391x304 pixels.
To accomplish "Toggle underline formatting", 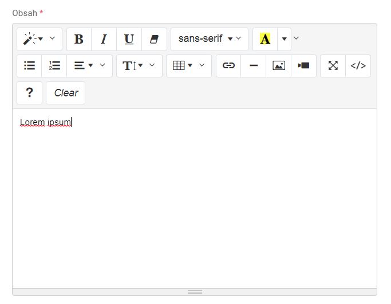I will point(129,39).
